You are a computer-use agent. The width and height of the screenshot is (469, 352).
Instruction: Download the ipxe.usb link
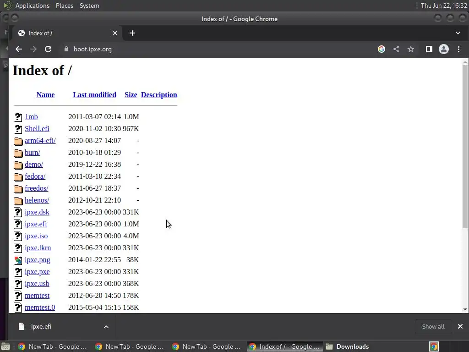(x=37, y=283)
